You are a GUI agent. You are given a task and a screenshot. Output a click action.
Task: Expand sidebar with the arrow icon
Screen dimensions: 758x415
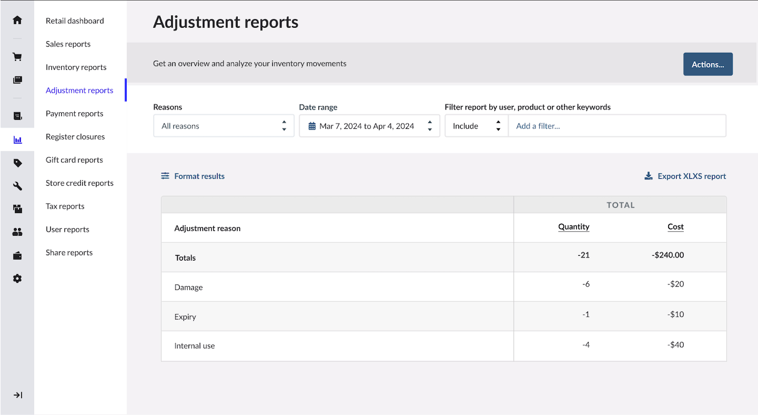click(x=17, y=395)
